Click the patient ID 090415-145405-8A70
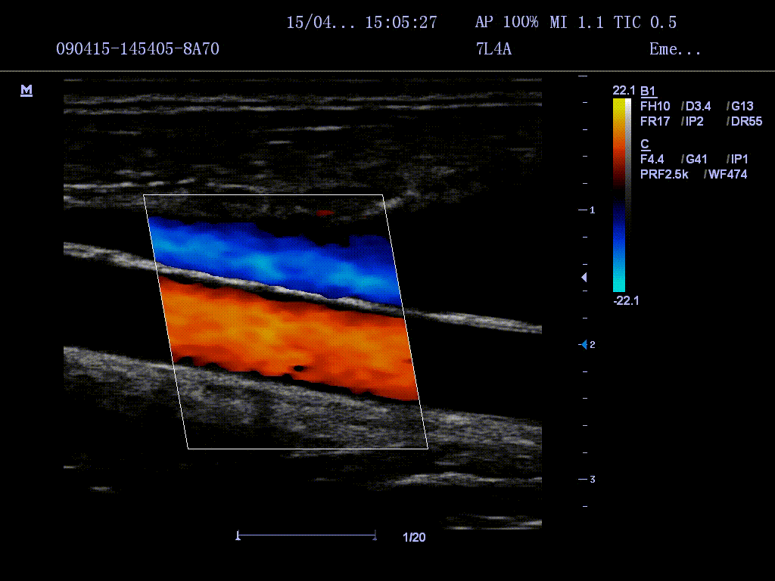Image resolution: width=775 pixels, height=581 pixels. tap(138, 49)
